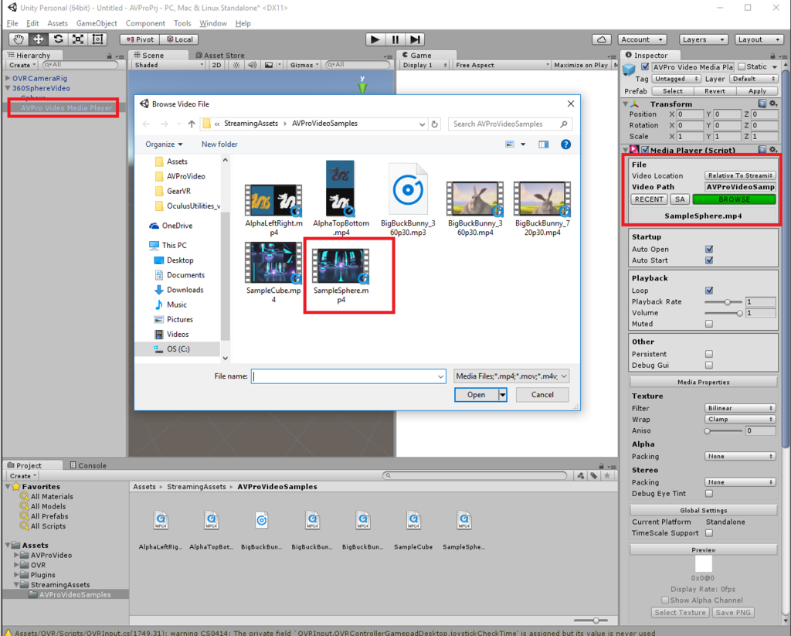Screen dimensions: 791x636
Task: Open the file type filter dropdown
Action: (x=511, y=376)
